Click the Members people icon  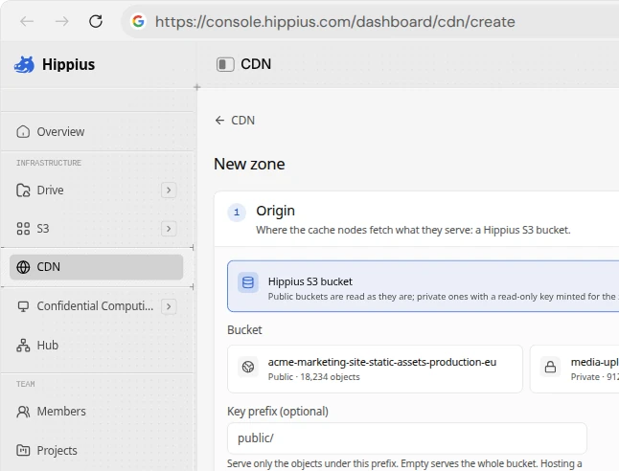pyautogui.click(x=23, y=412)
